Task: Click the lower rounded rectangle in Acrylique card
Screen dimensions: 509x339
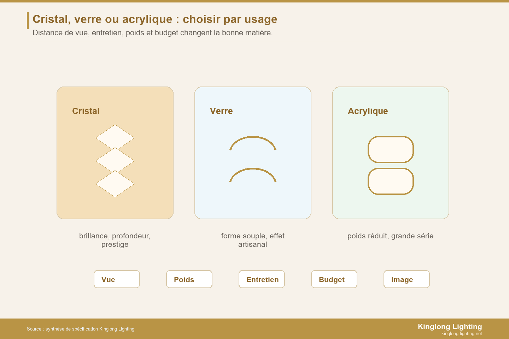Action: click(391, 181)
